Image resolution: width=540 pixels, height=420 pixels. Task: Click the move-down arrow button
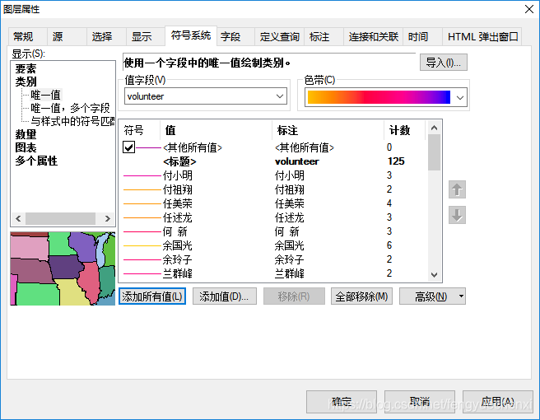click(x=457, y=215)
